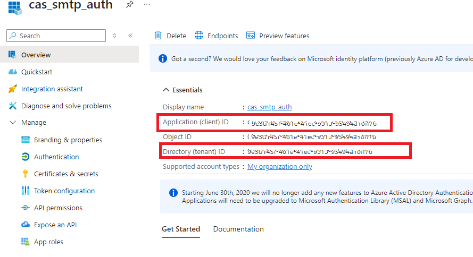The width and height of the screenshot is (473, 257).
Task: Click the Object ID label
Action: [177, 137]
